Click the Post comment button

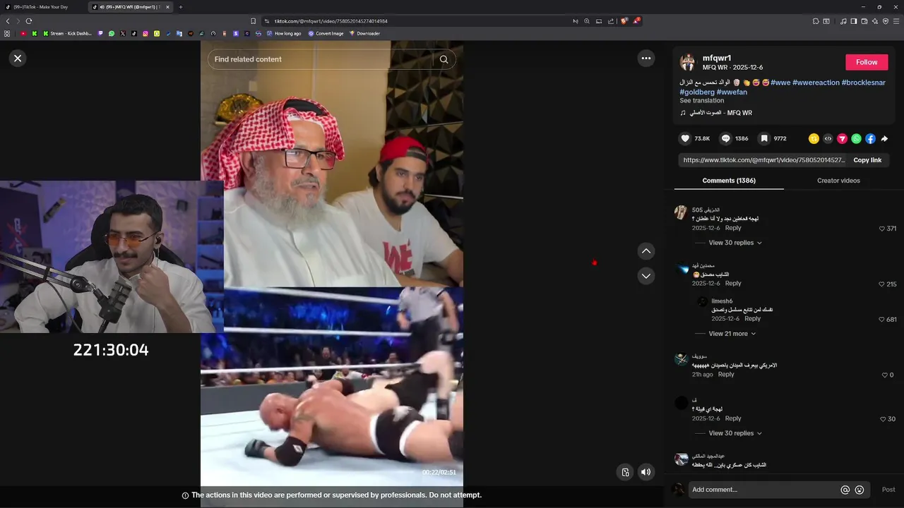[888, 490]
